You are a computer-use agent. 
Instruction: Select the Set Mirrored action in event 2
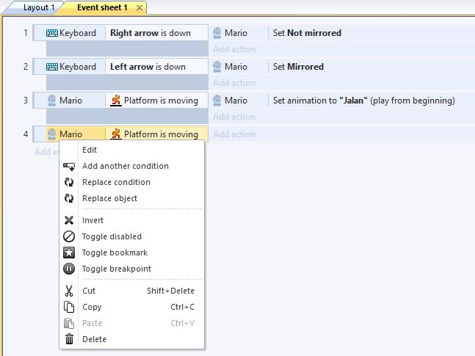[298, 67]
